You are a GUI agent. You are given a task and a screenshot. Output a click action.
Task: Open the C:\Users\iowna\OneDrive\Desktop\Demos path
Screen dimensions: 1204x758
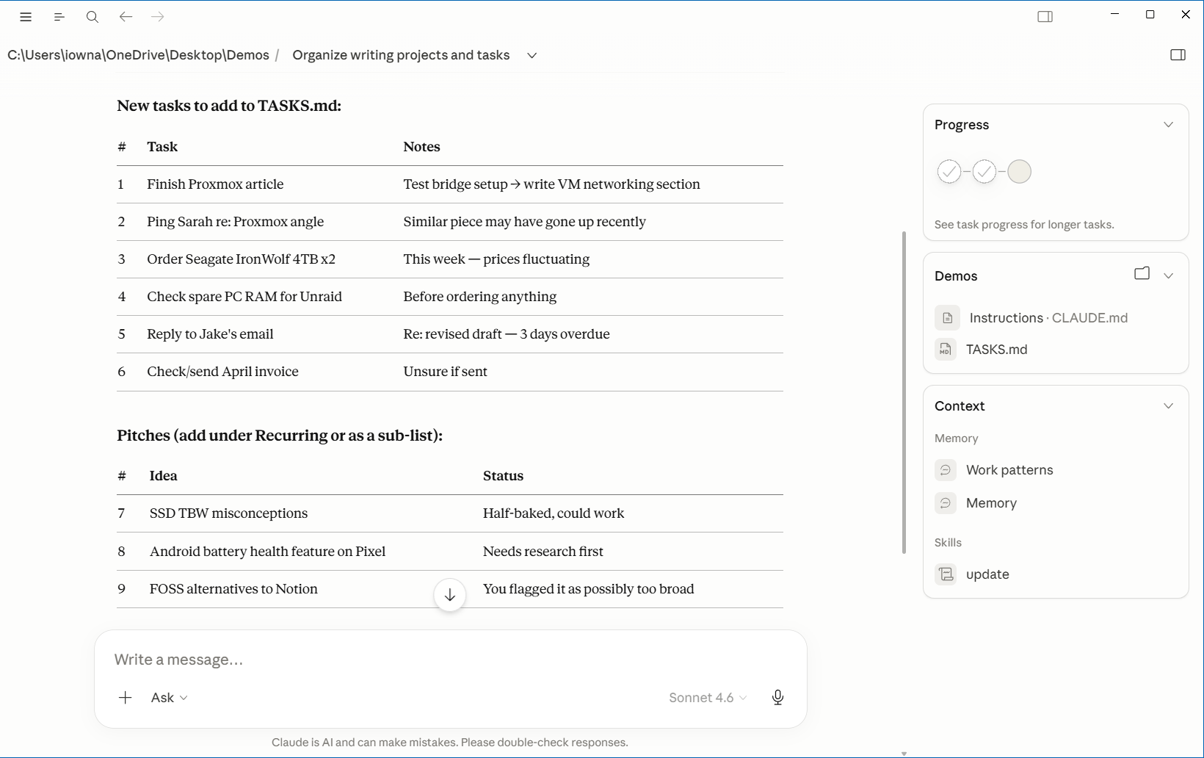pos(138,55)
